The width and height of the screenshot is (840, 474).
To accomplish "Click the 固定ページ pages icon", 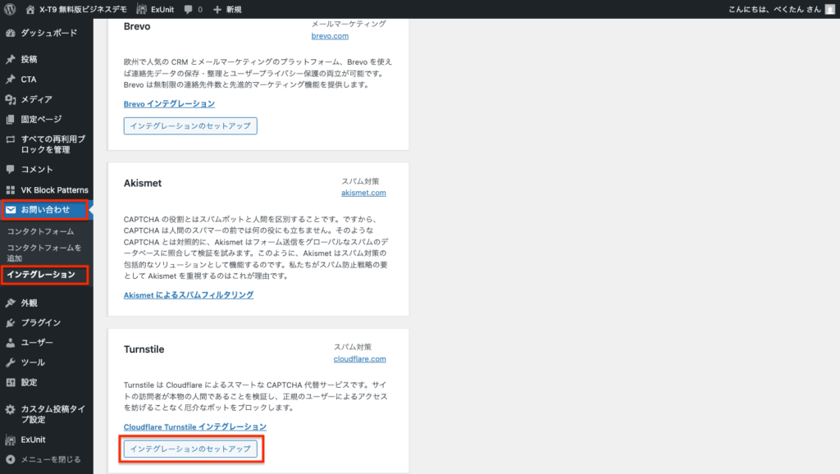I will (10, 119).
